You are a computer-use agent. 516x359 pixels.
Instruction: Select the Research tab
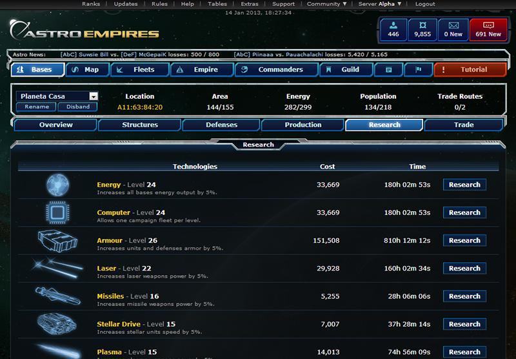[x=384, y=125]
